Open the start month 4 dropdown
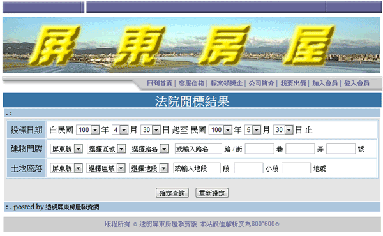Screen dimensions: 383x236 [x=120, y=130]
